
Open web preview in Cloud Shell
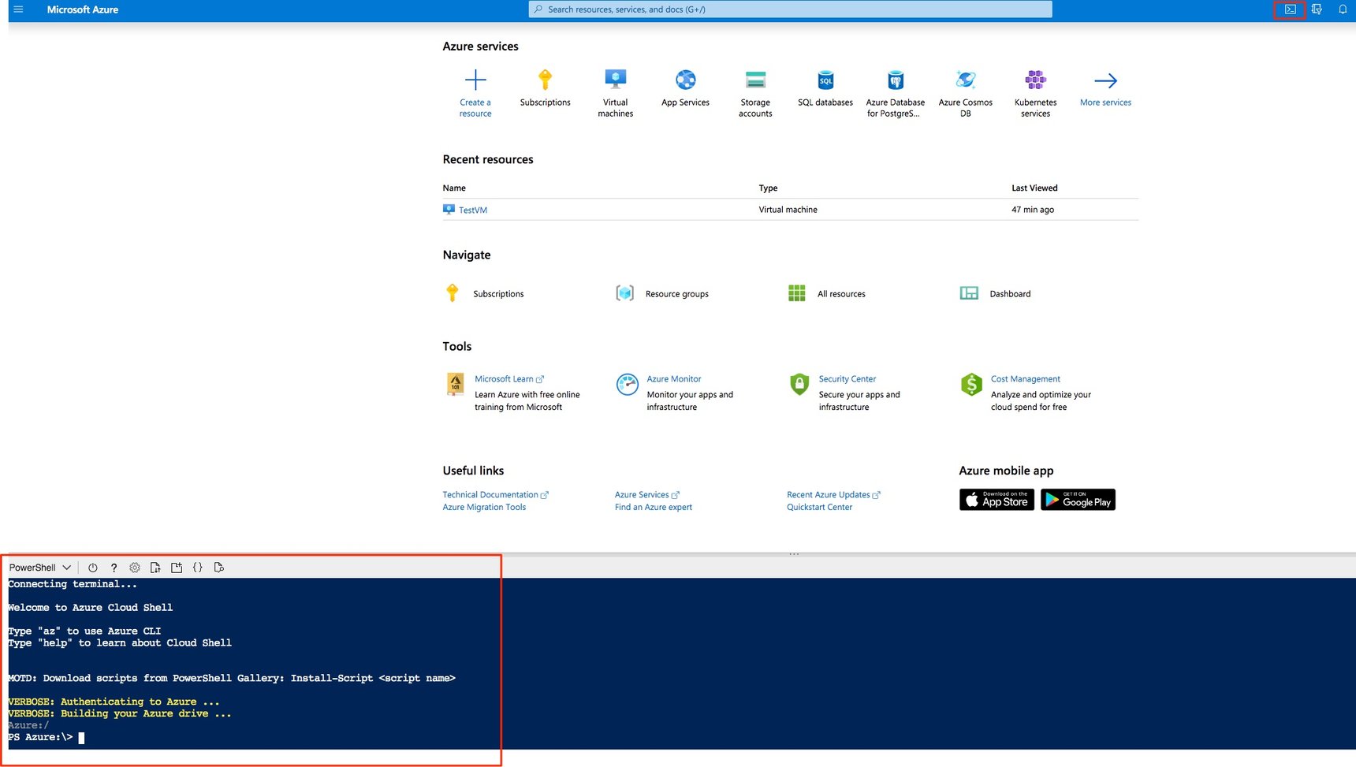[219, 567]
